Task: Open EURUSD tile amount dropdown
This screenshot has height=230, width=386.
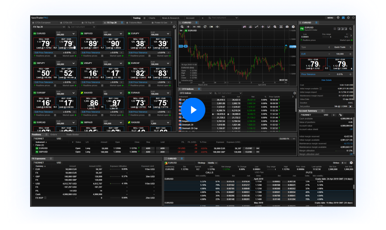Action: 66,33
